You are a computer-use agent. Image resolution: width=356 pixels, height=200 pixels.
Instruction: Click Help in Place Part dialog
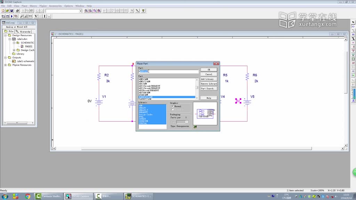pyautogui.click(x=209, y=98)
